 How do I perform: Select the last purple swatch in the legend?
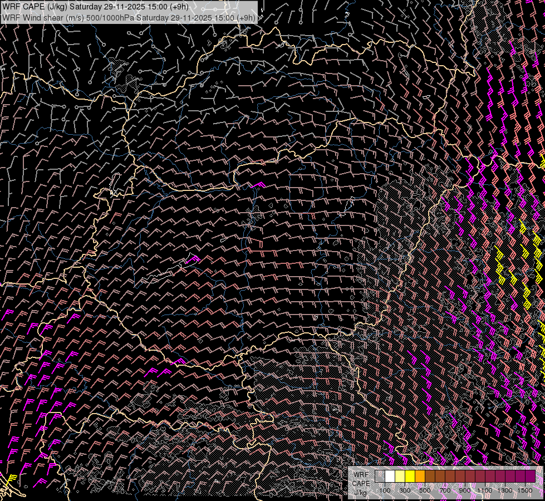(531, 477)
